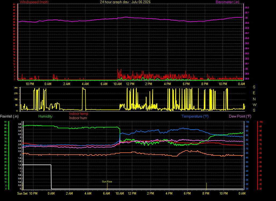
Task: Click the "E" compass direction label
Action: (x=254, y=93)
